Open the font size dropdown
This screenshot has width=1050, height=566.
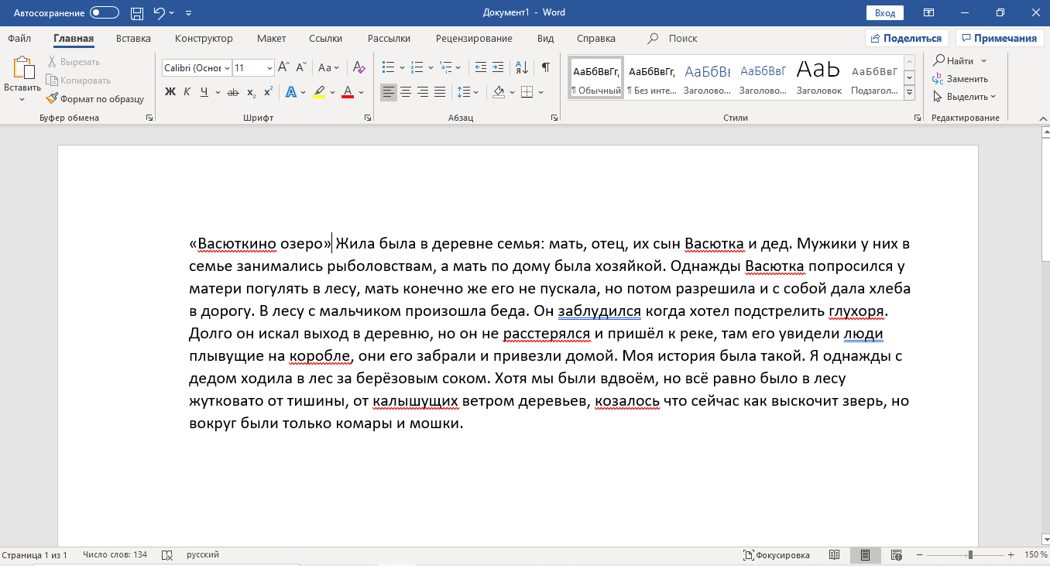click(x=269, y=68)
